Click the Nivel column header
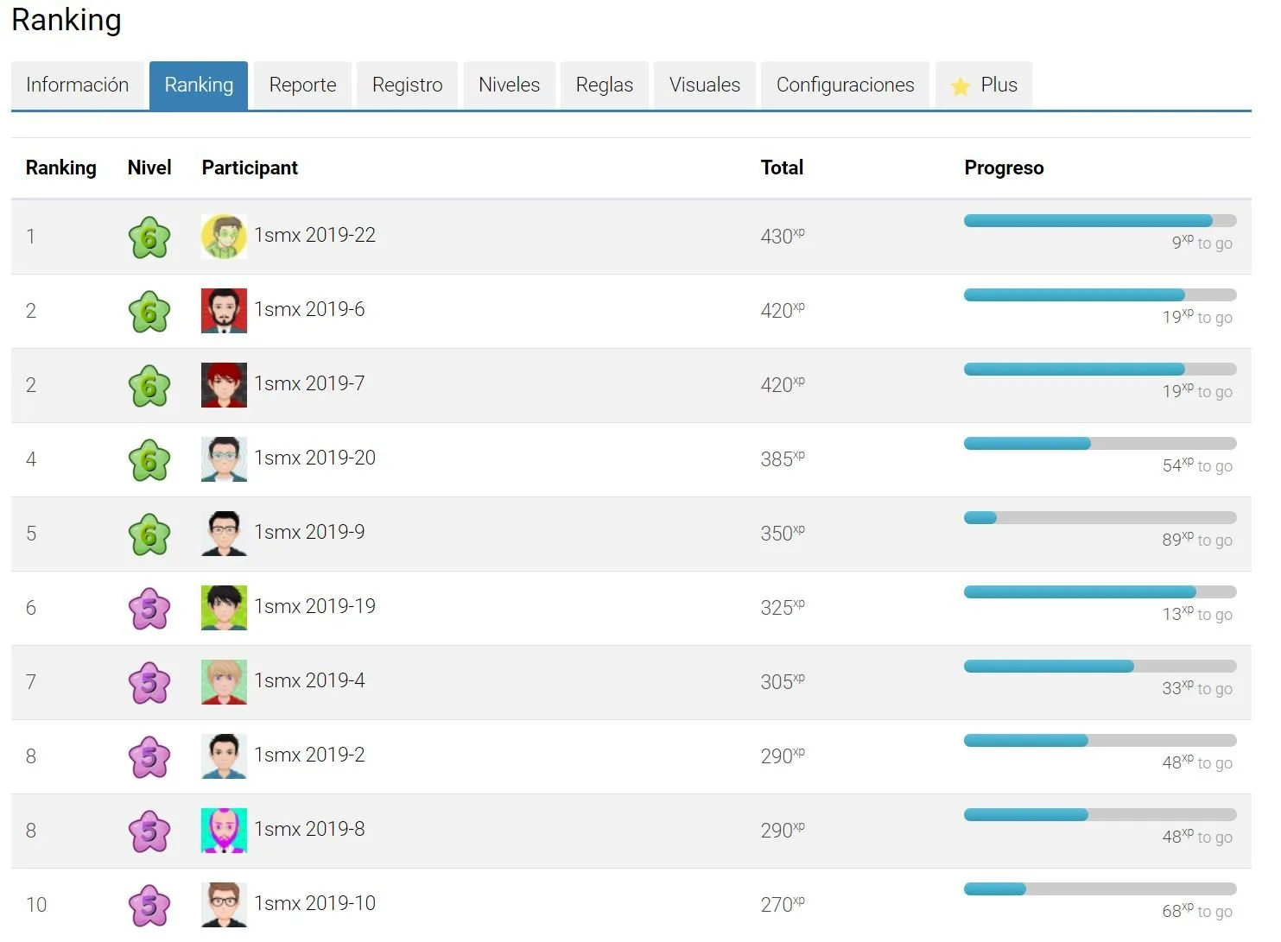Viewport: 1281px width, 942px height. click(x=149, y=168)
